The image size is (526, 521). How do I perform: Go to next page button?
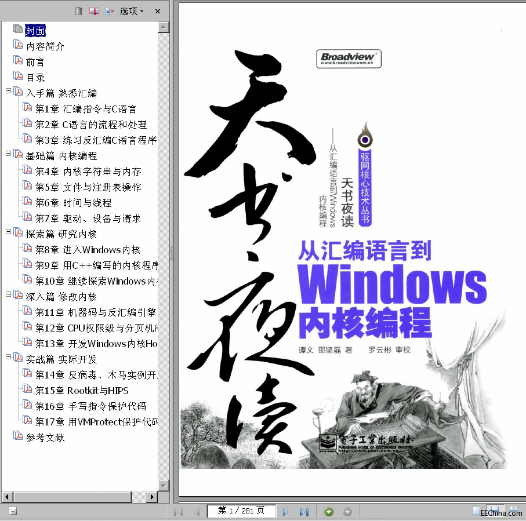click(285, 512)
